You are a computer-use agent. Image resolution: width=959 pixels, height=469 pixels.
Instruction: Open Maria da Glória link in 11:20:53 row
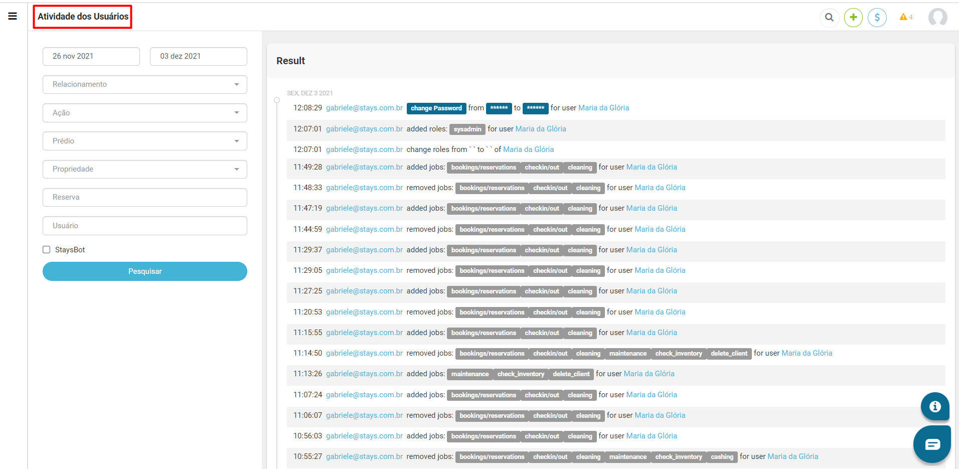[660, 312]
